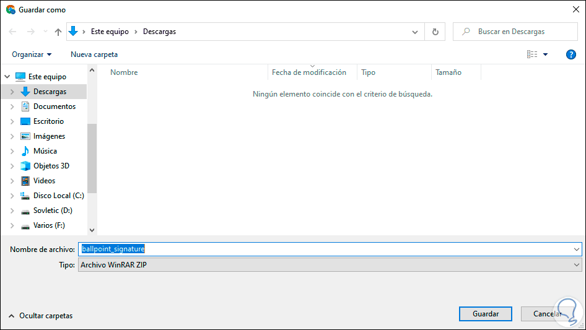Click the Música note icon
Screen dimensions: 586x330
click(x=25, y=151)
